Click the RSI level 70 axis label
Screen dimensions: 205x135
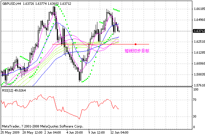click(x=194, y=100)
